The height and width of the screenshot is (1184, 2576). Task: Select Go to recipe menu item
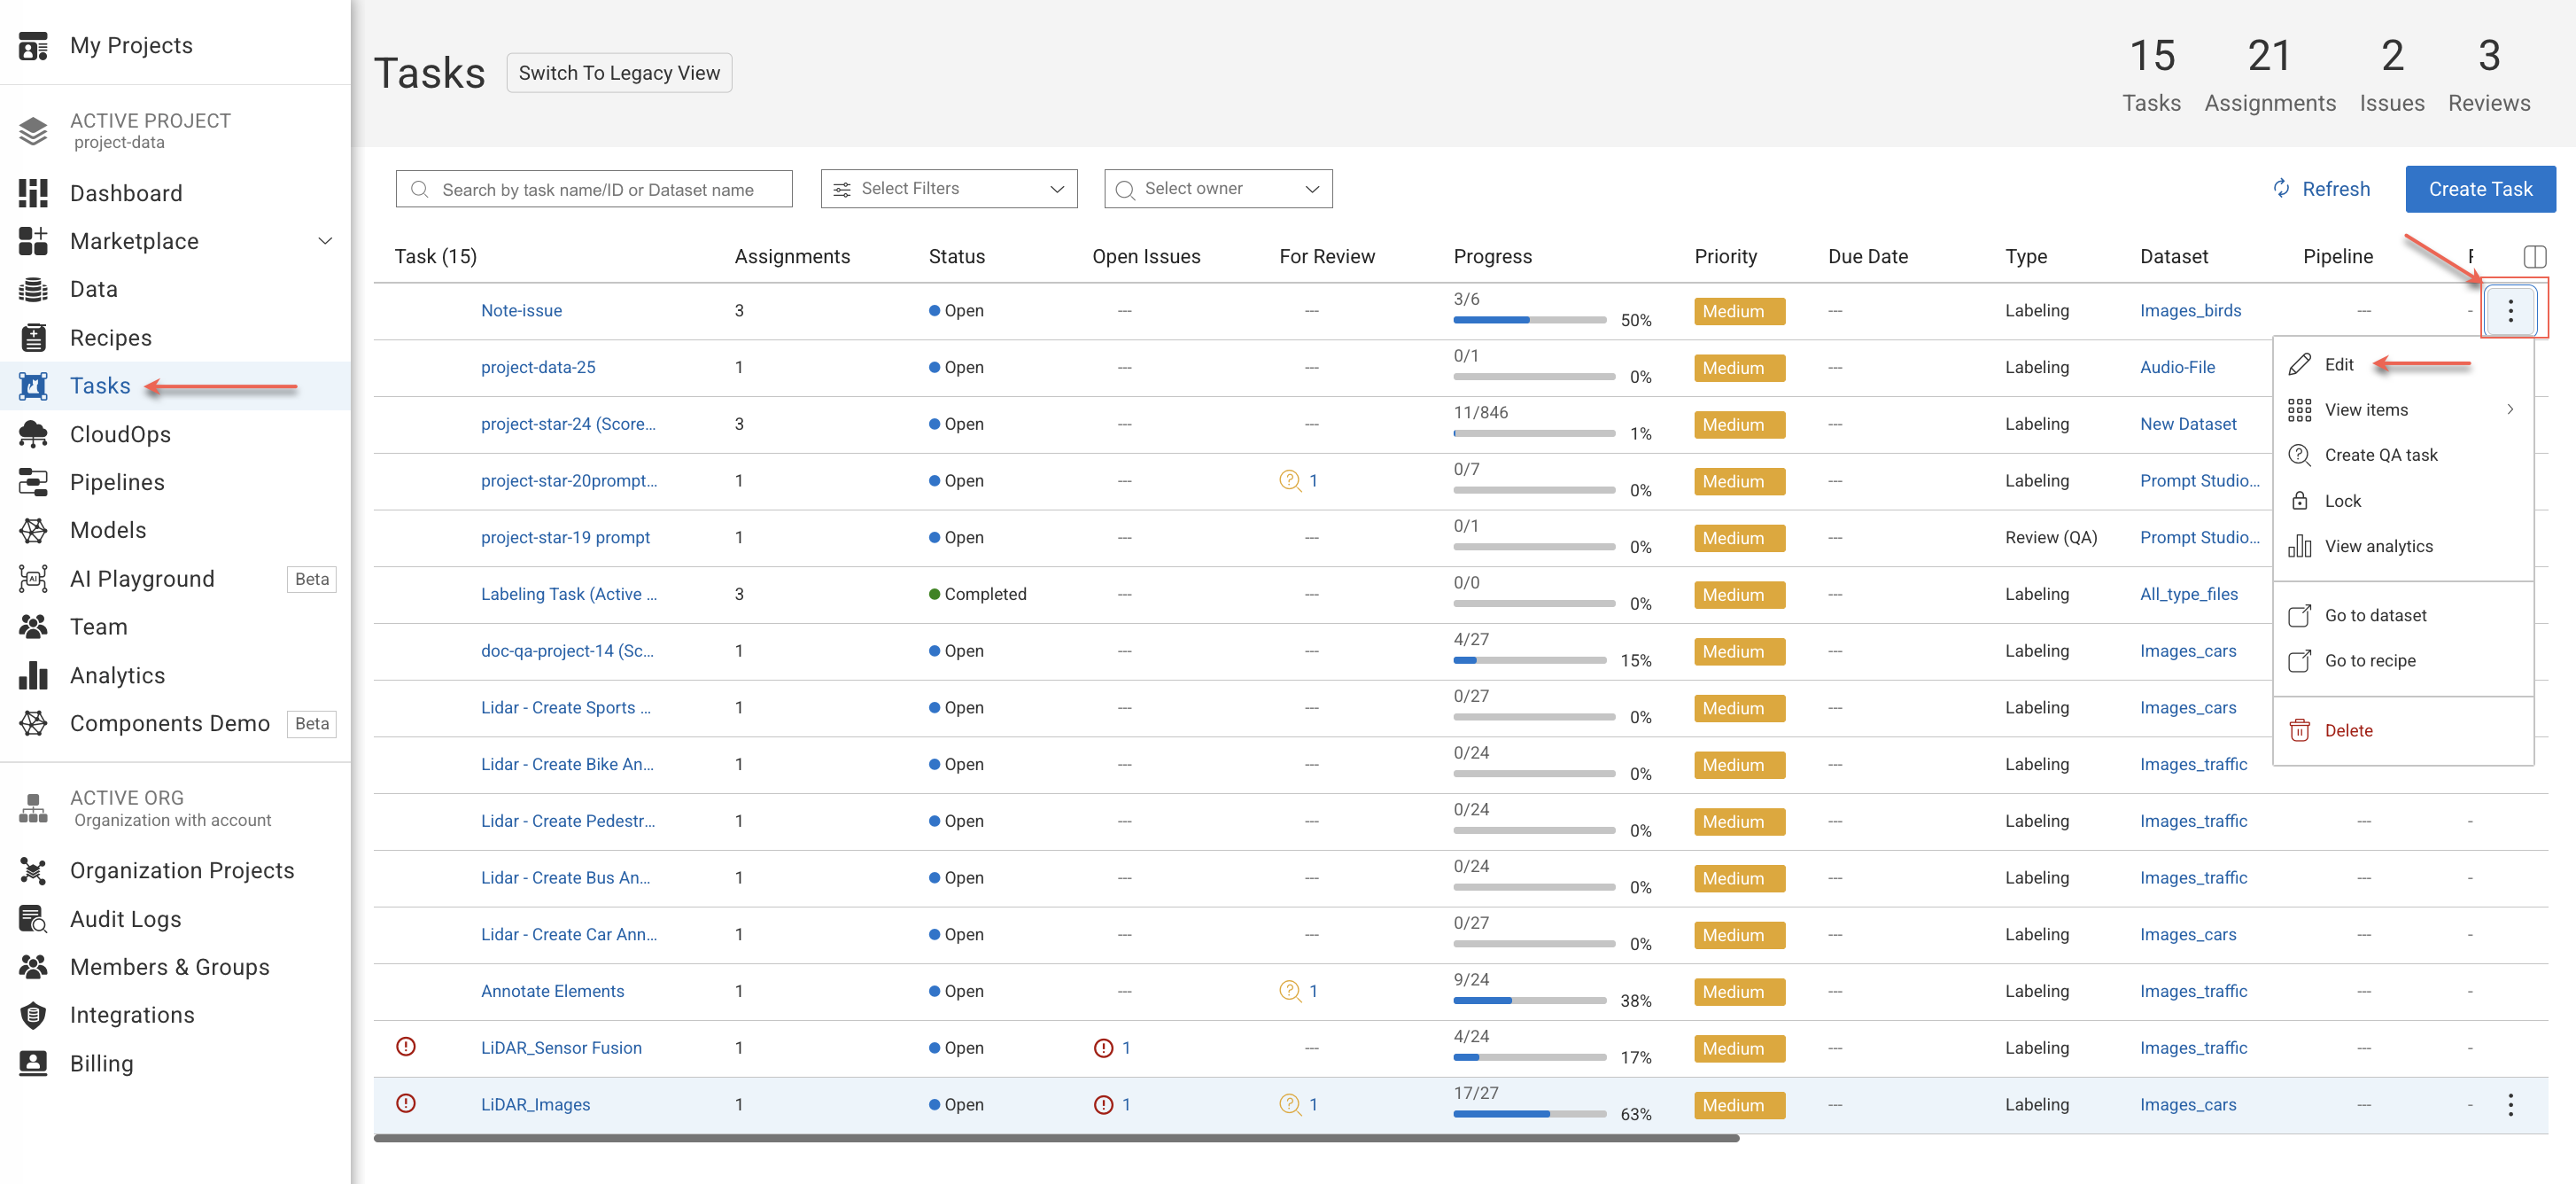2403,660
